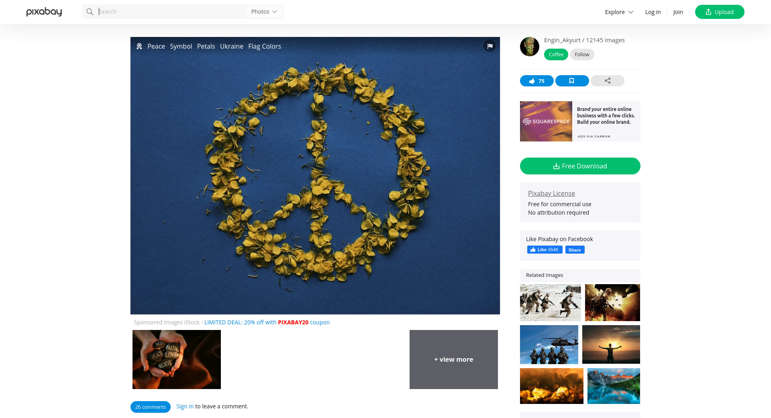Follow the user Engin_Akyurt
The image size is (771, 418).
[582, 55]
